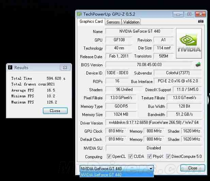Image resolution: width=210 pixels, height=181 pixels.
Task: Click Bus Width field 128 Bit
Action: tap(184, 106)
